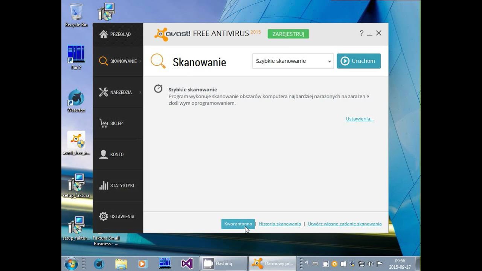Click the Skanowanie page heading
This screenshot has height=271, width=482.
click(199, 62)
